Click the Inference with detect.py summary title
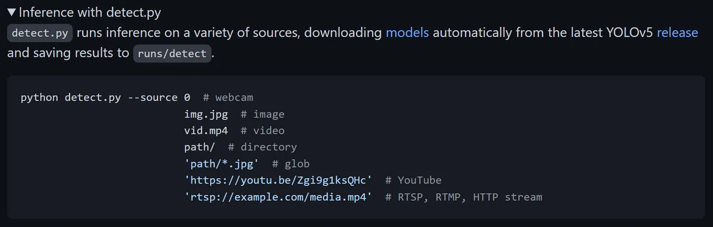This screenshot has width=713, height=227. [90, 12]
